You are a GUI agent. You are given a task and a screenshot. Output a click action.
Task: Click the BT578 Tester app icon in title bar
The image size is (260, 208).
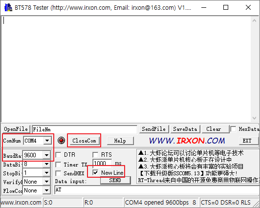(8, 8)
